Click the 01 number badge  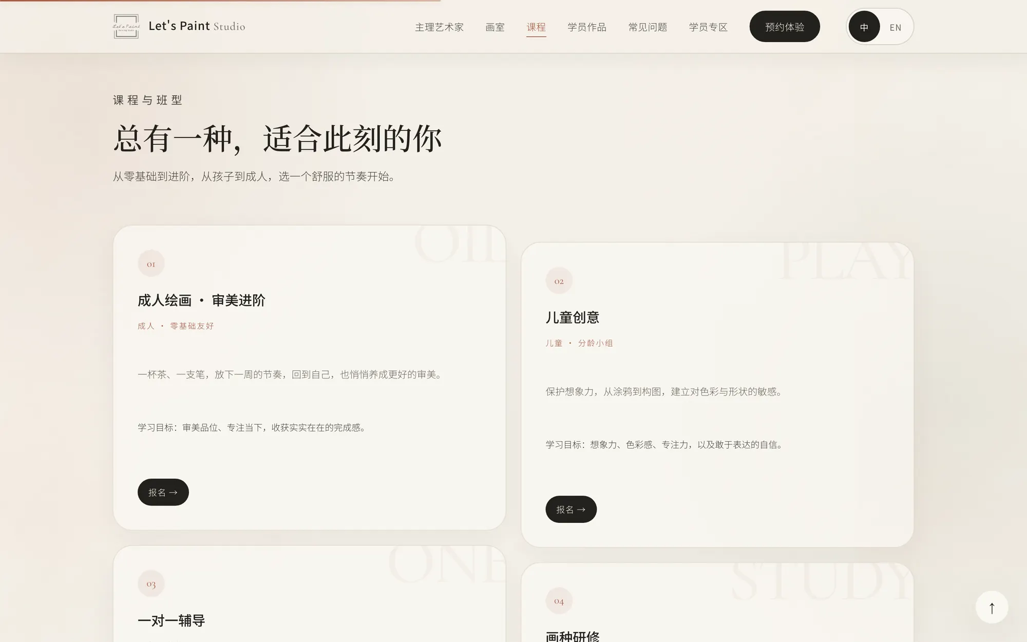(151, 264)
